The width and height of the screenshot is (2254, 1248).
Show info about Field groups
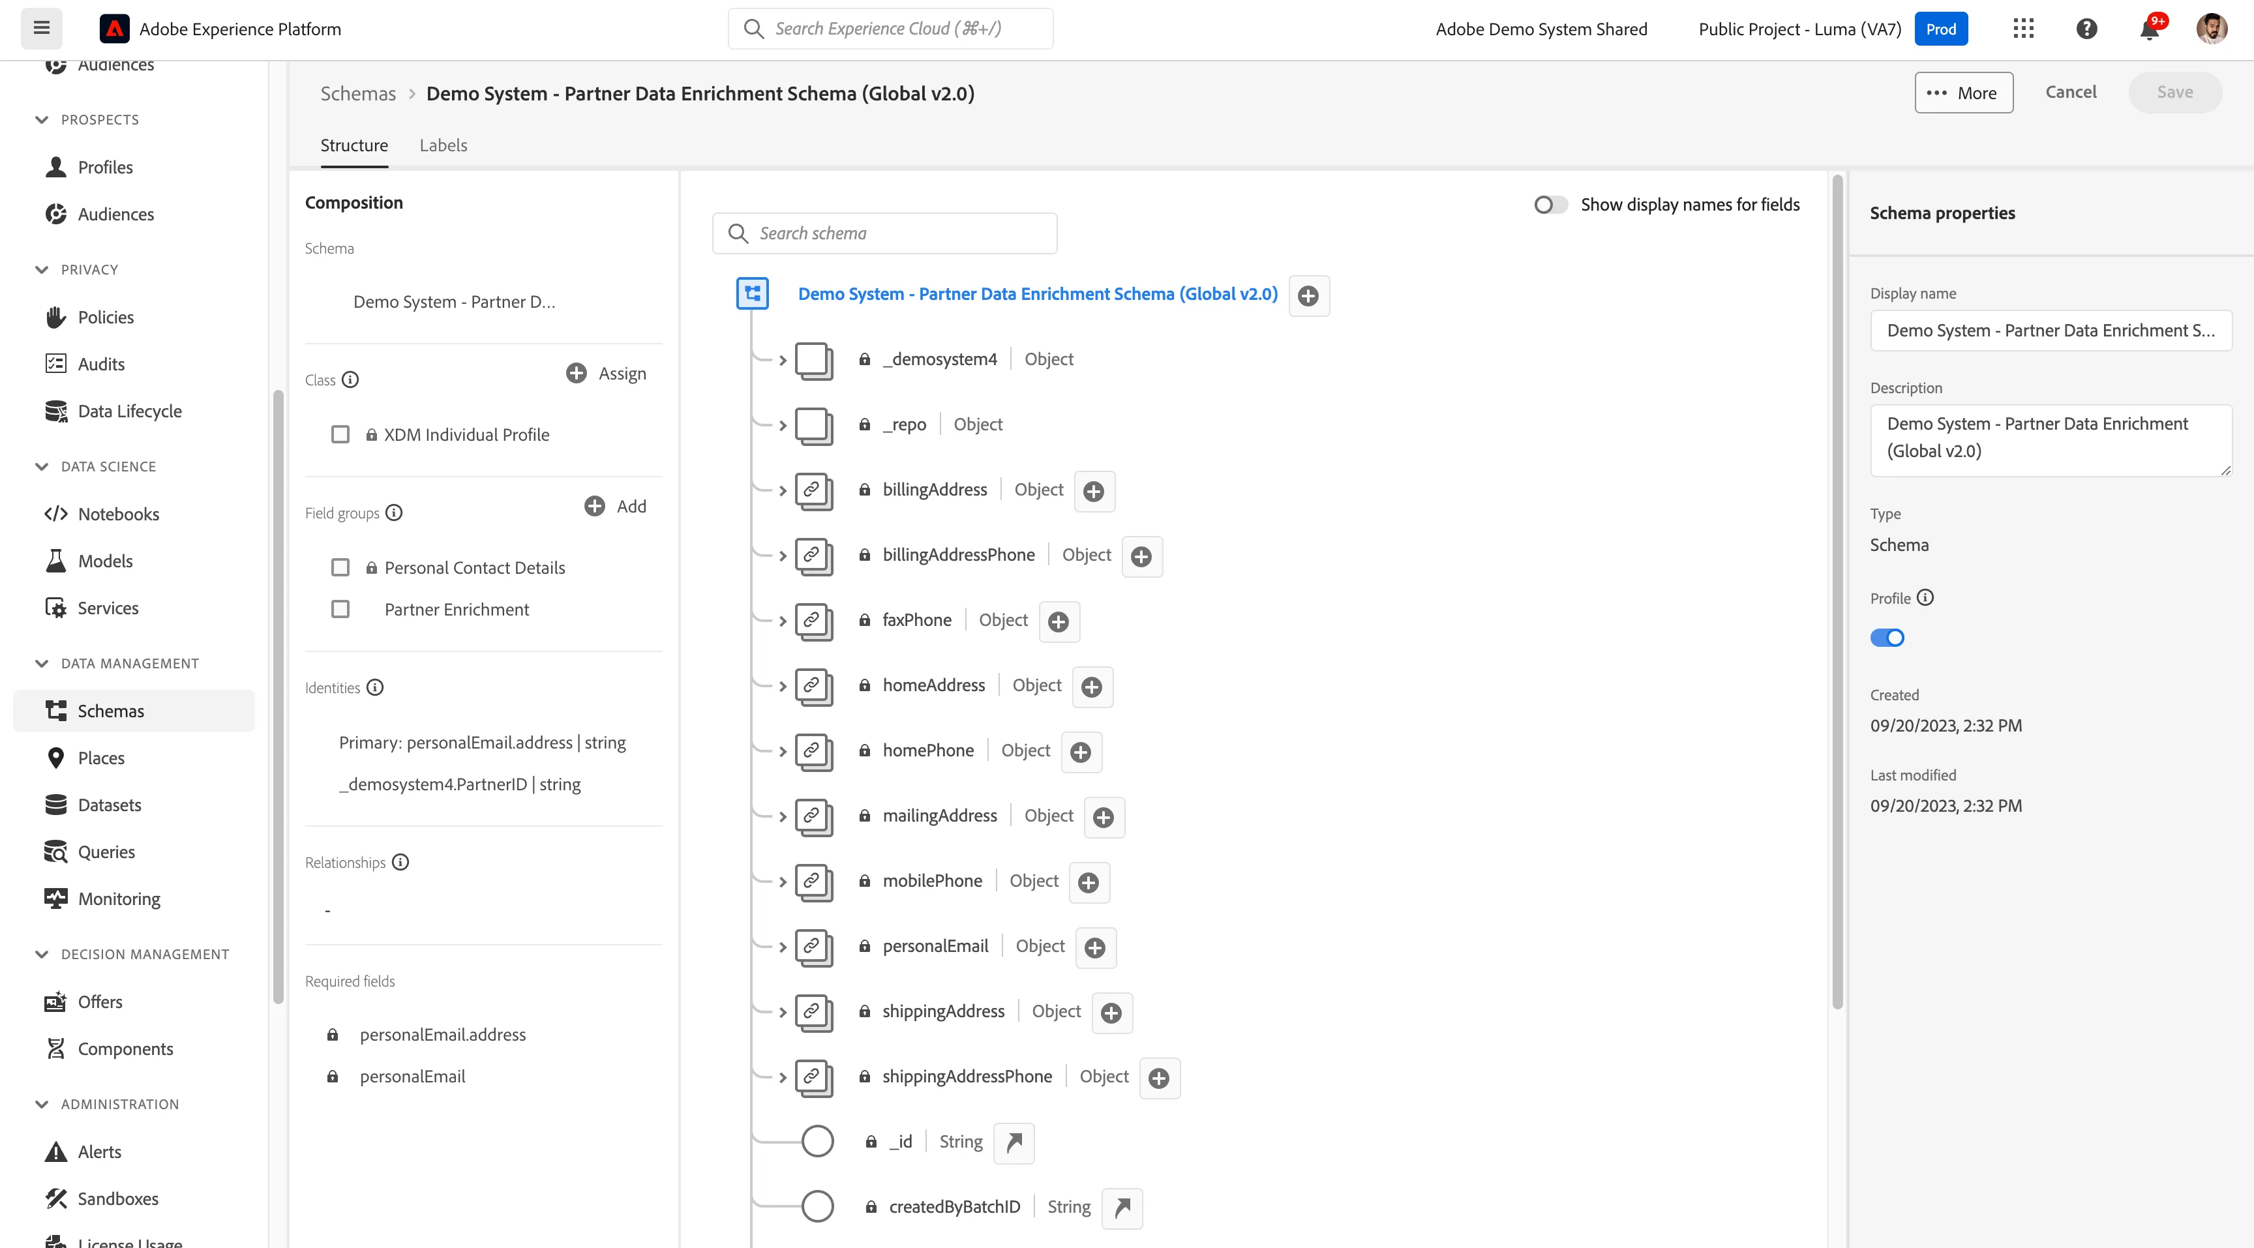point(394,513)
